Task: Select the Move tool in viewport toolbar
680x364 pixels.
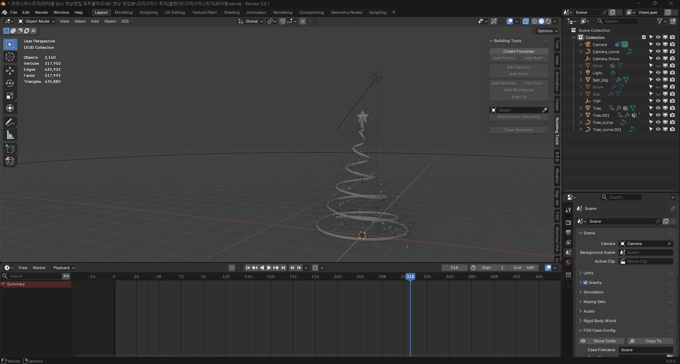Action: [x=10, y=70]
